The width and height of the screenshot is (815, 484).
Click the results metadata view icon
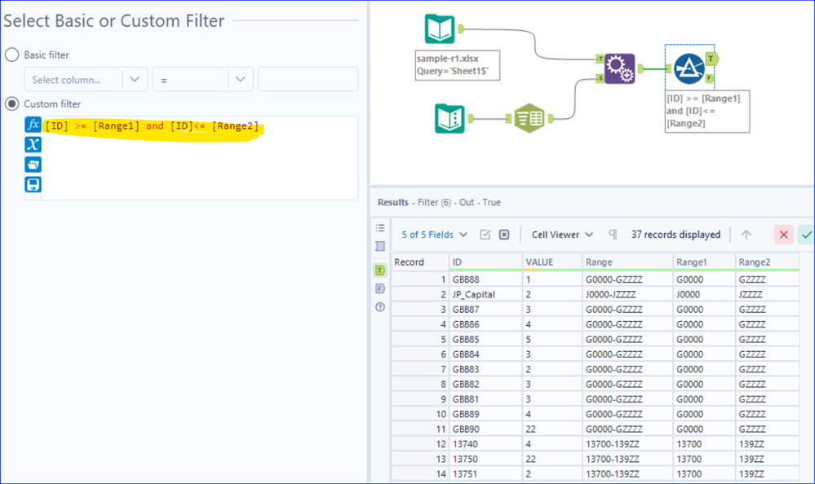380,246
